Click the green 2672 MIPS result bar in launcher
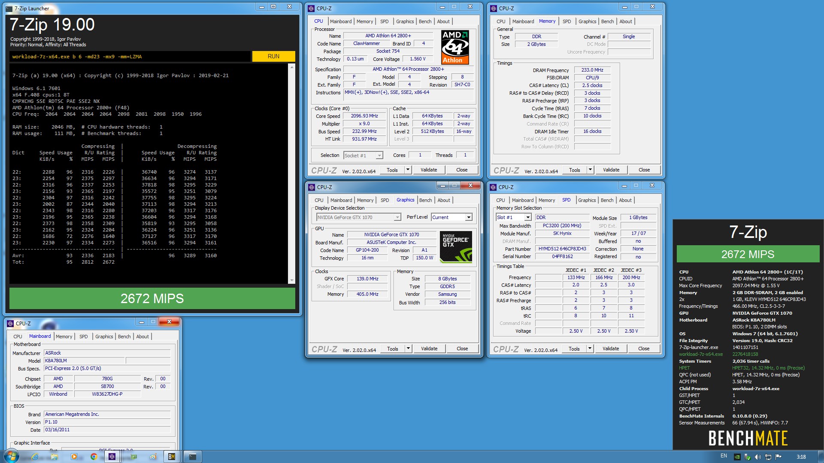This screenshot has width=824, height=463. tap(152, 298)
